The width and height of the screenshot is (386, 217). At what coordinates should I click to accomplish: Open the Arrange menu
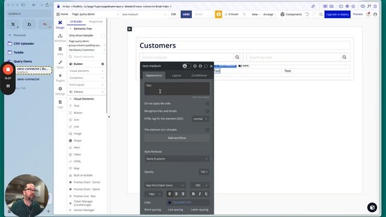(x=270, y=14)
